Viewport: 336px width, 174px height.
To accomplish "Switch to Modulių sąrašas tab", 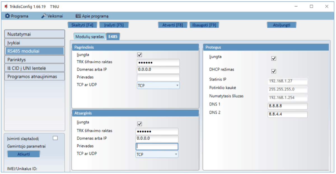I will [x=90, y=37].
